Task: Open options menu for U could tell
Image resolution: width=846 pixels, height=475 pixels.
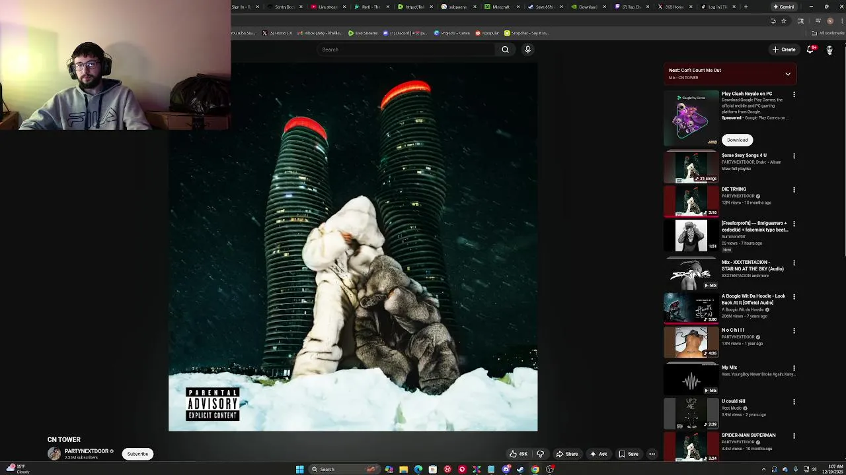Action: click(794, 402)
